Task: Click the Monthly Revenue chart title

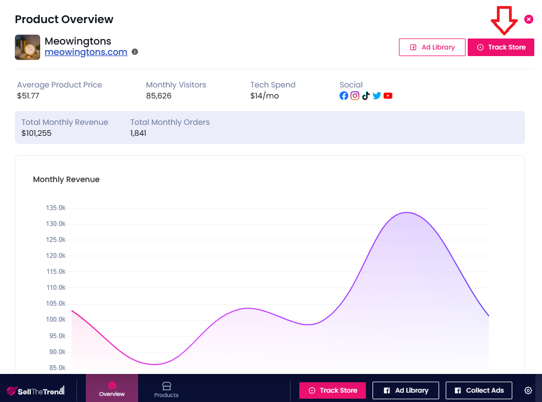Action: [67, 179]
